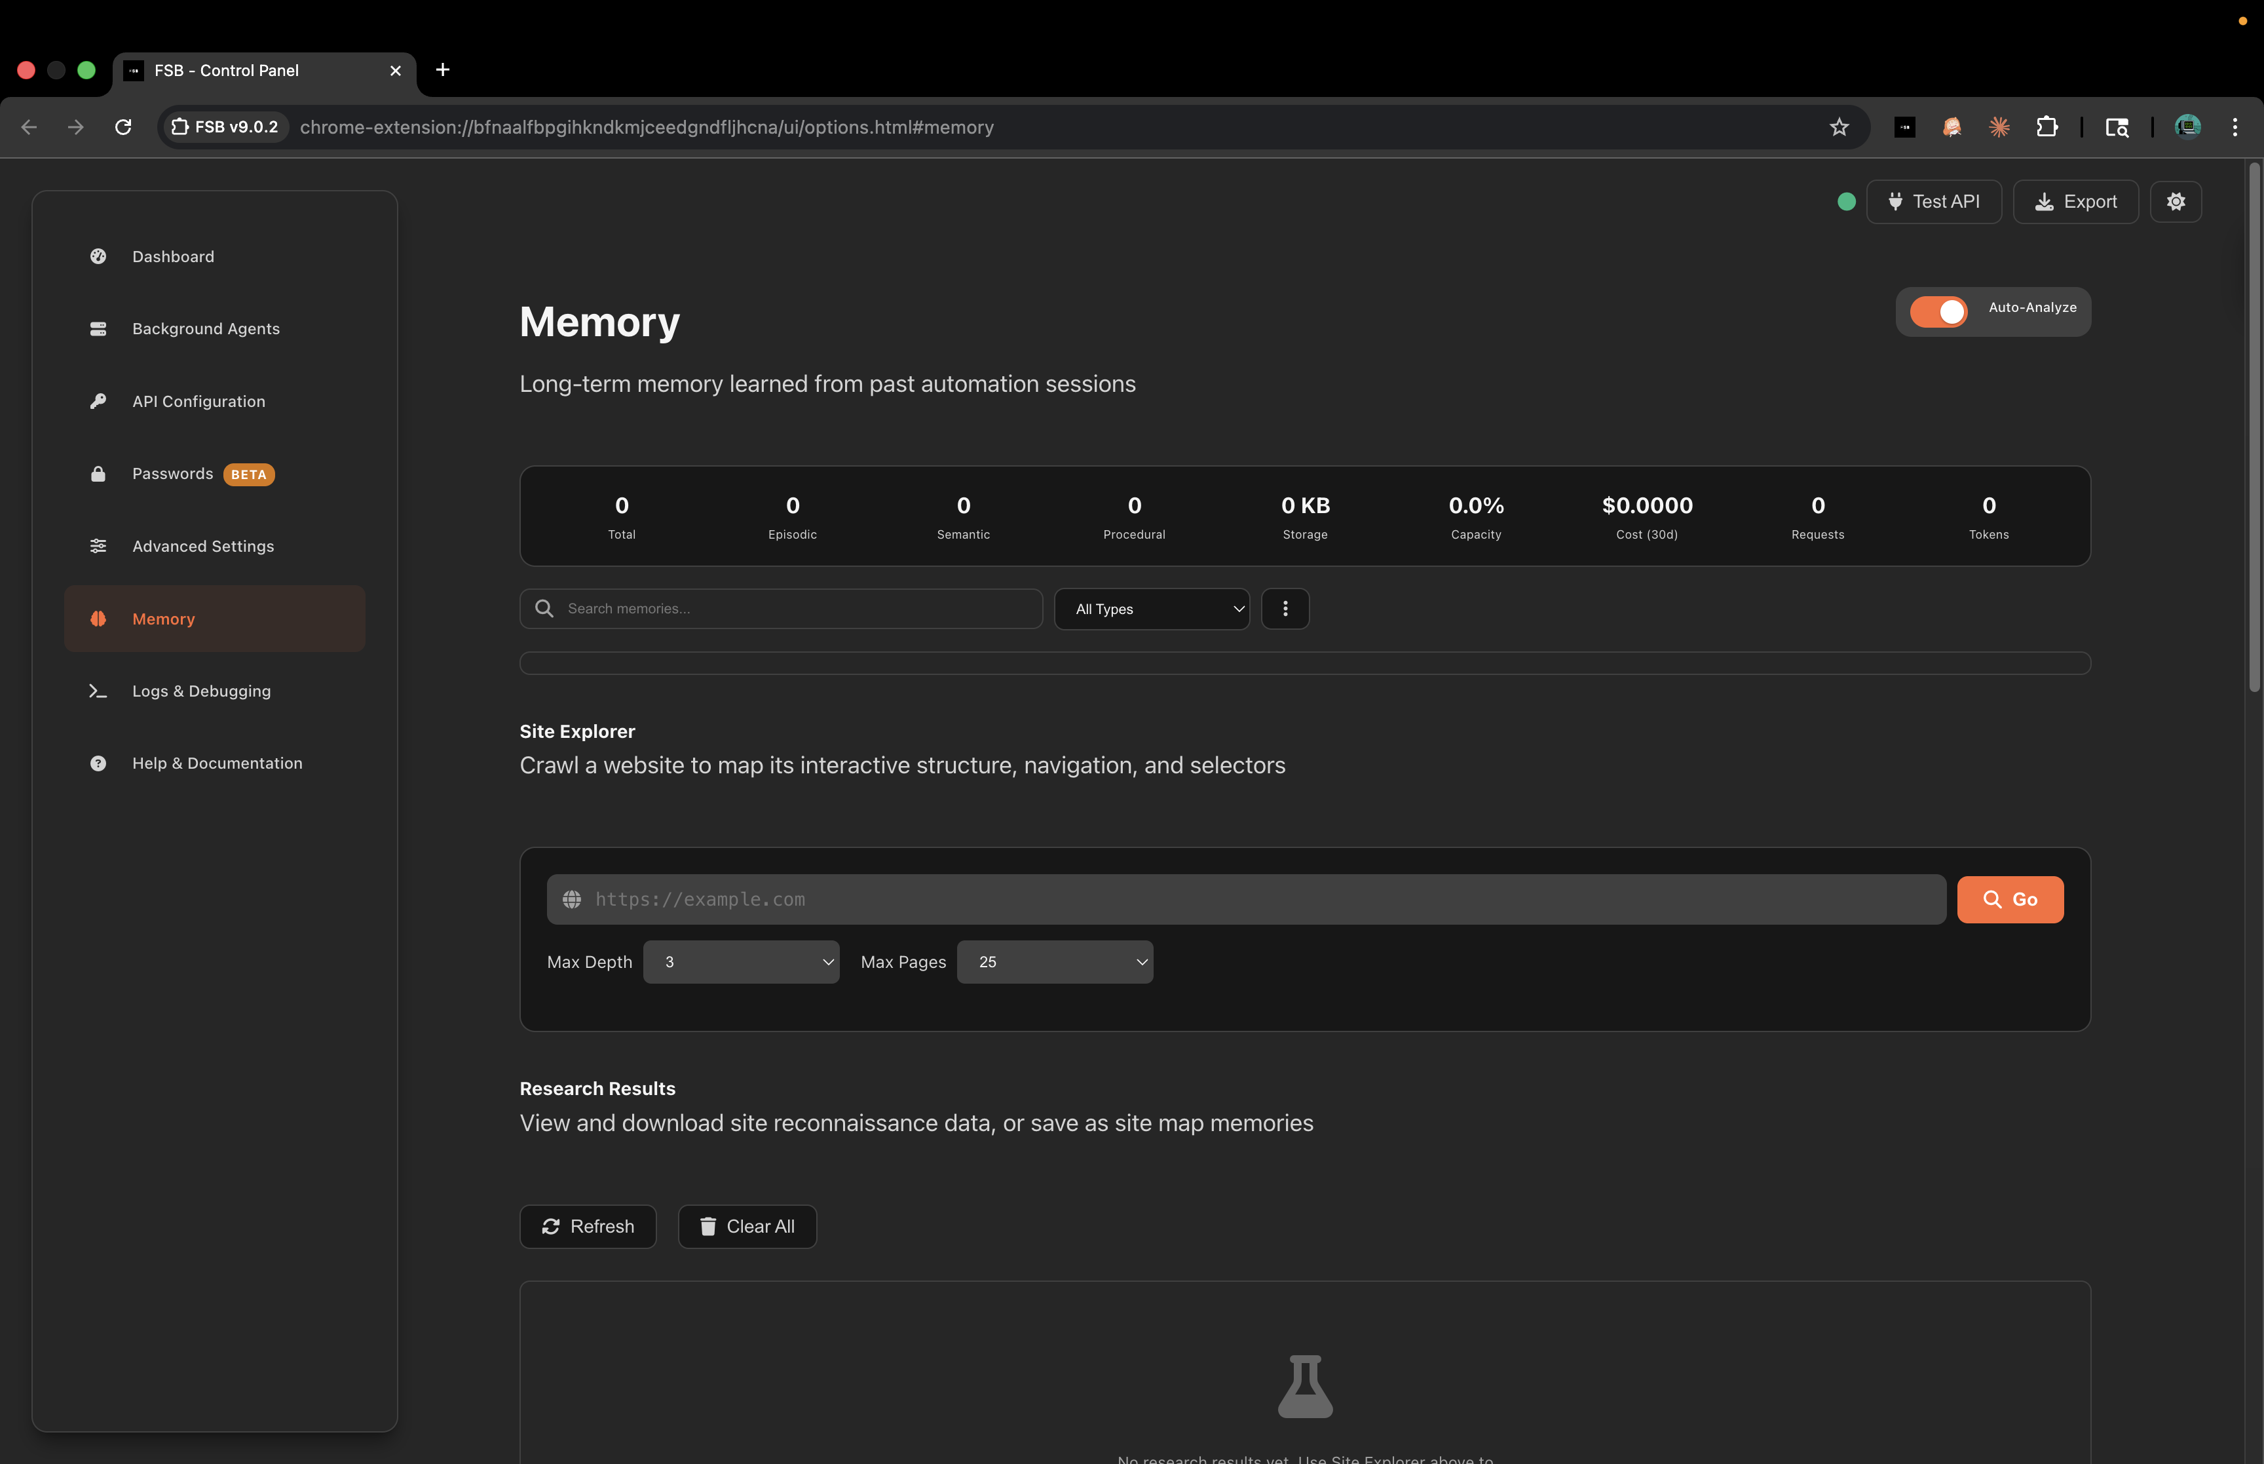Click the tab search side panel icon
The height and width of the screenshot is (1464, 2264).
(x=2117, y=127)
